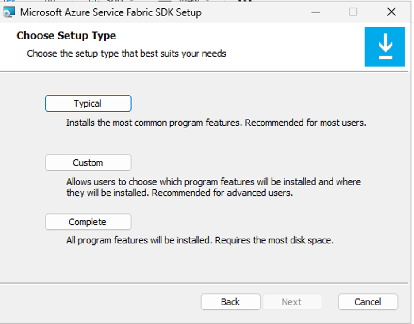Click the disabled maximize window icon
Image resolution: width=414 pixels, height=324 pixels.
pos(353,12)
